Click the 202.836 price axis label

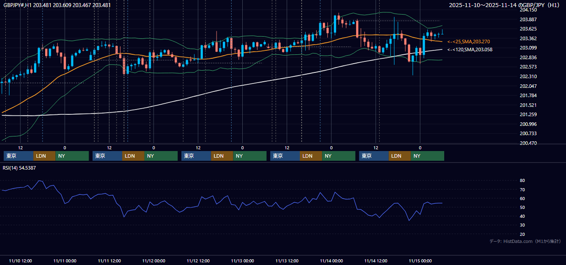pos(528,57)
